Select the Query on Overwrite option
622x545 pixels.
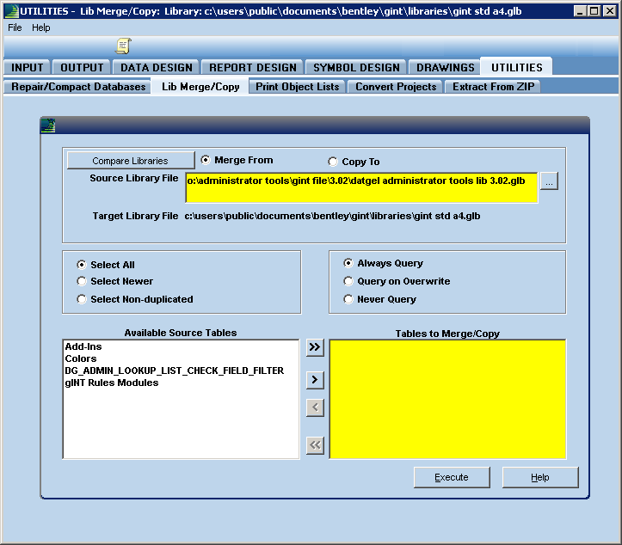(x=348, y=281)
